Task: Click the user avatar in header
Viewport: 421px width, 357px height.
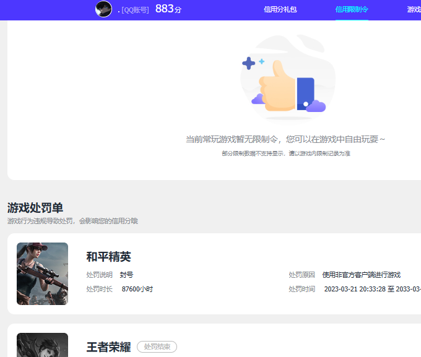Action: (103, 9)
